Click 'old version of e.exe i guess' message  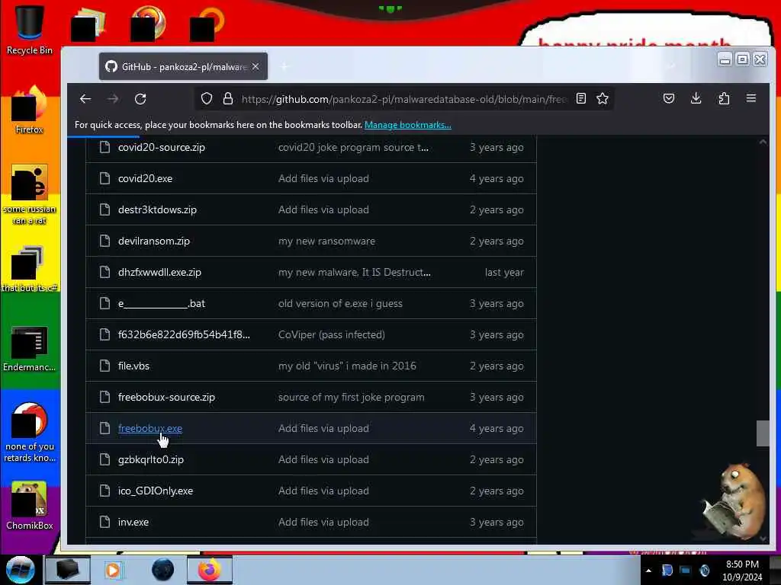tap(340, 303)
